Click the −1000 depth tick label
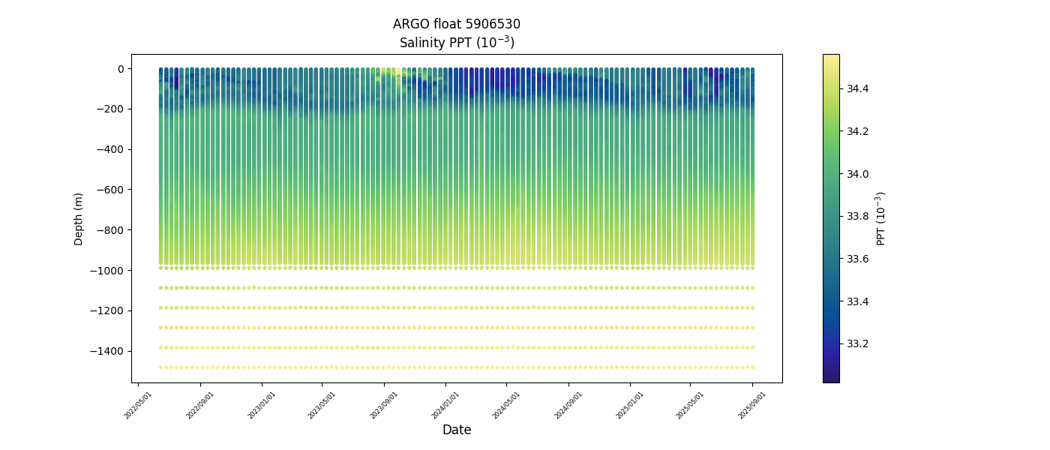 [x=111, y=271]
